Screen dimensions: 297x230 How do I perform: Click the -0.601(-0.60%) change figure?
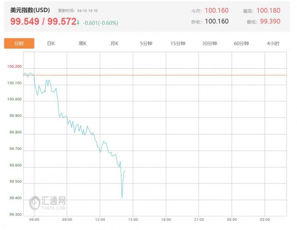tap(101, 23)
